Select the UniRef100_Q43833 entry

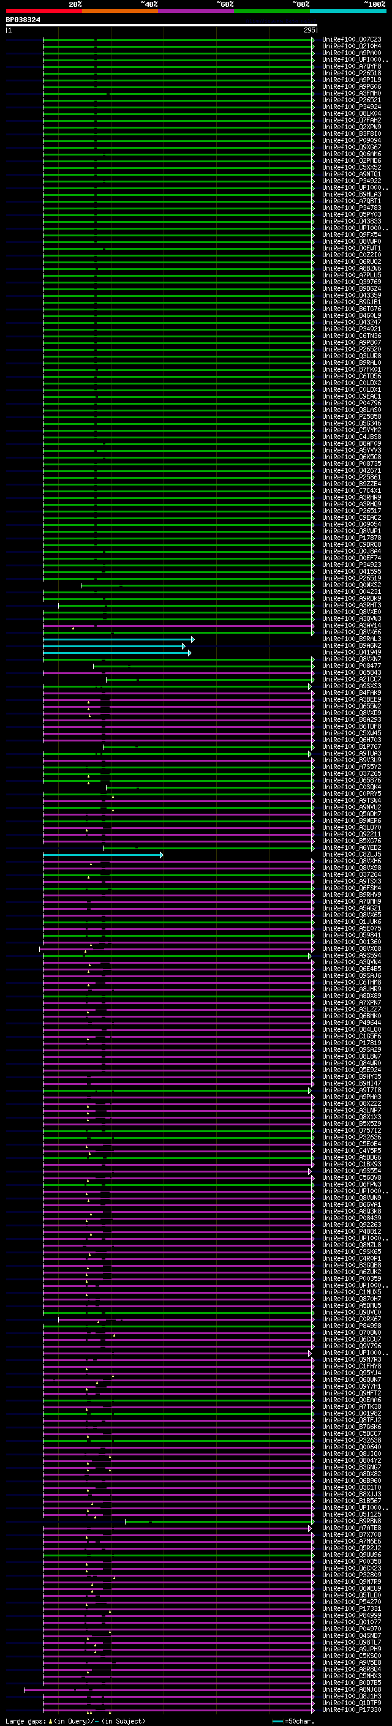point(352,221)
